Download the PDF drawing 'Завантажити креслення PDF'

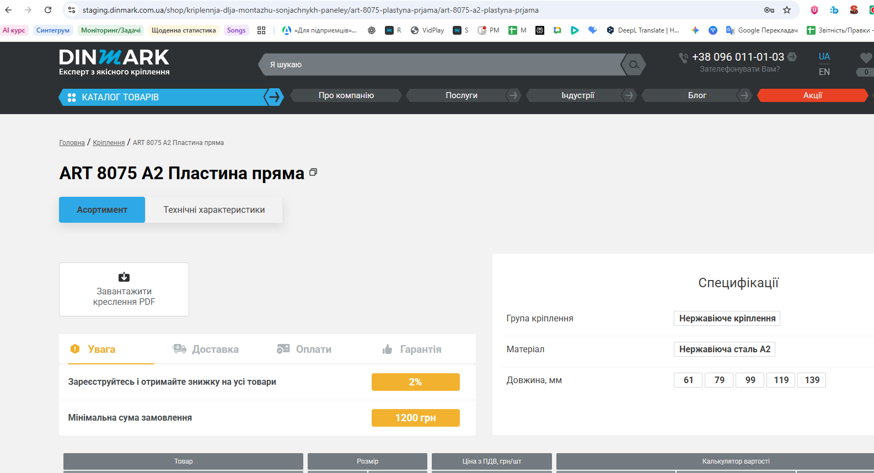pyautogui.click(x=124, y=289)
